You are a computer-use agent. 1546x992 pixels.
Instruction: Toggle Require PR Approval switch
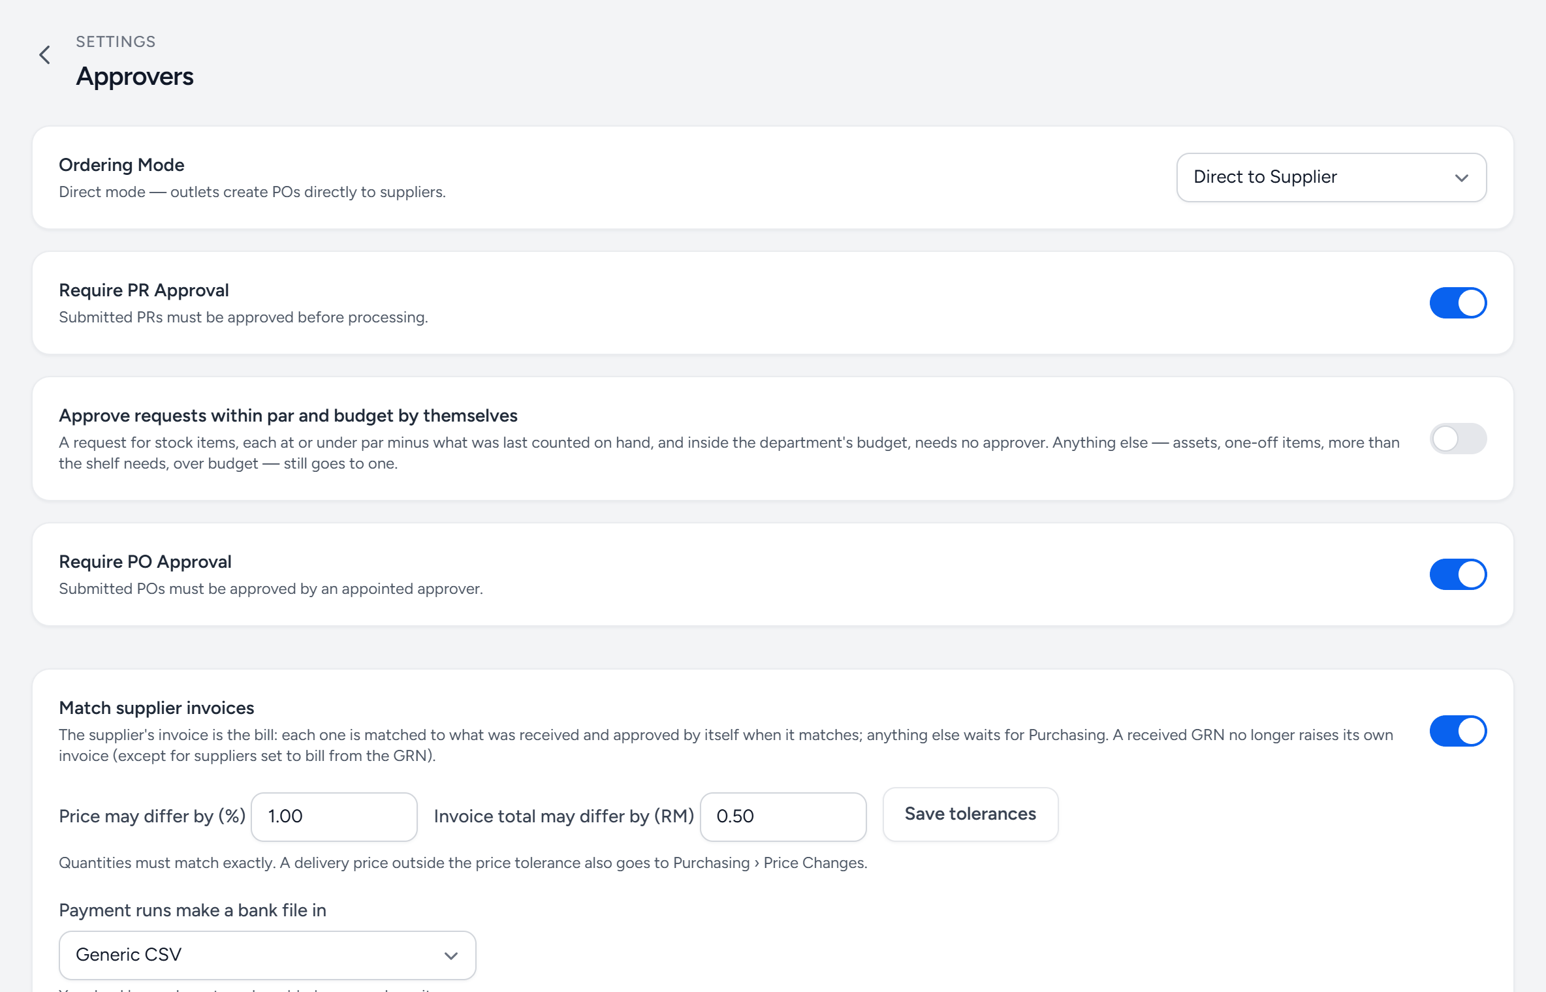click(x=1458, y=303)
